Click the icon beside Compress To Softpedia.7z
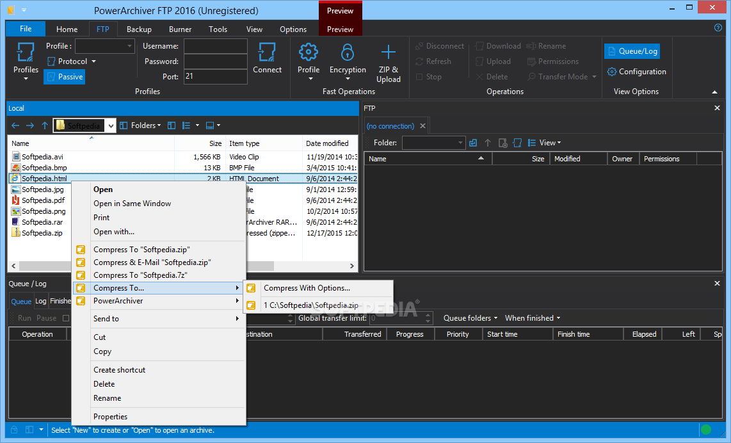 tap(81, 275)
